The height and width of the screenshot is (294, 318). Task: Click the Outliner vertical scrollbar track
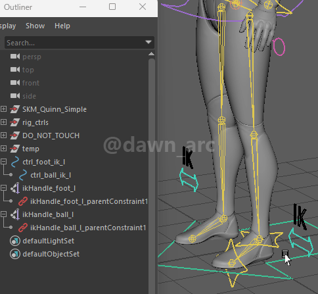[152, 176]
